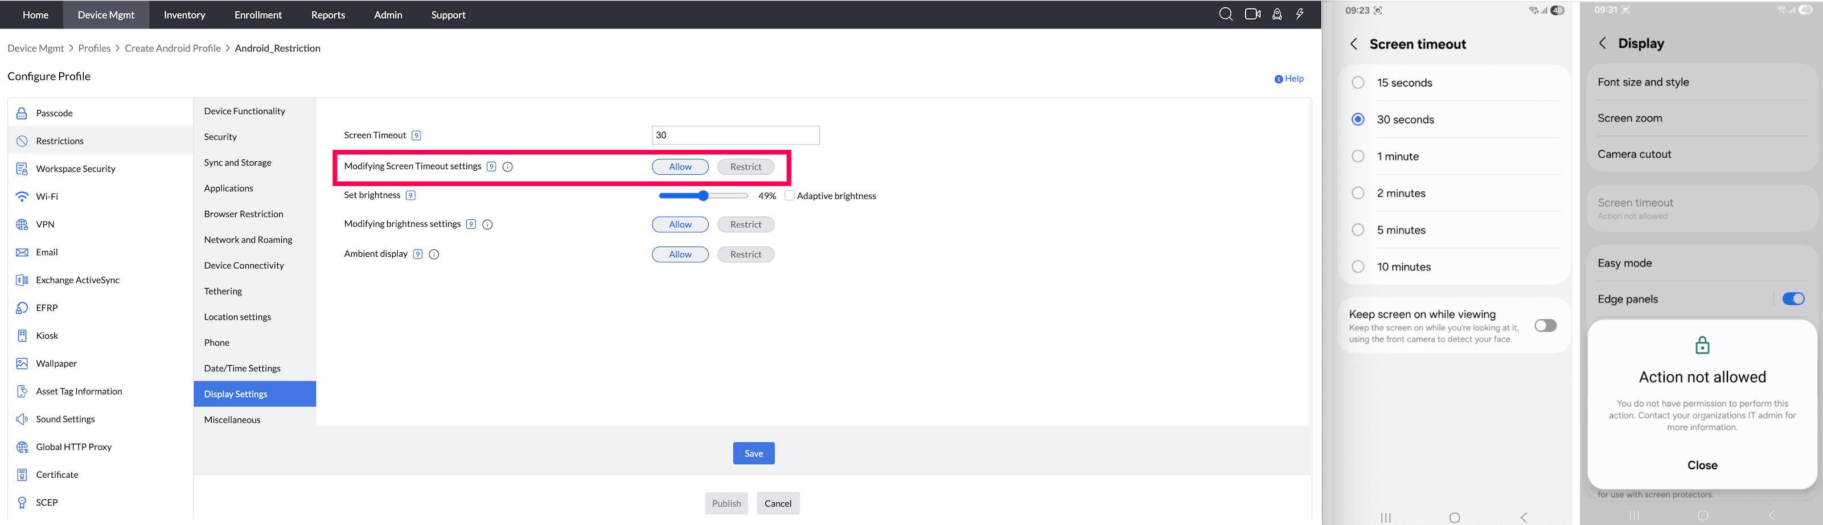Open Wallpaper settings from the sidebar
Screen dimensions: 1823x525
point(56,363)
